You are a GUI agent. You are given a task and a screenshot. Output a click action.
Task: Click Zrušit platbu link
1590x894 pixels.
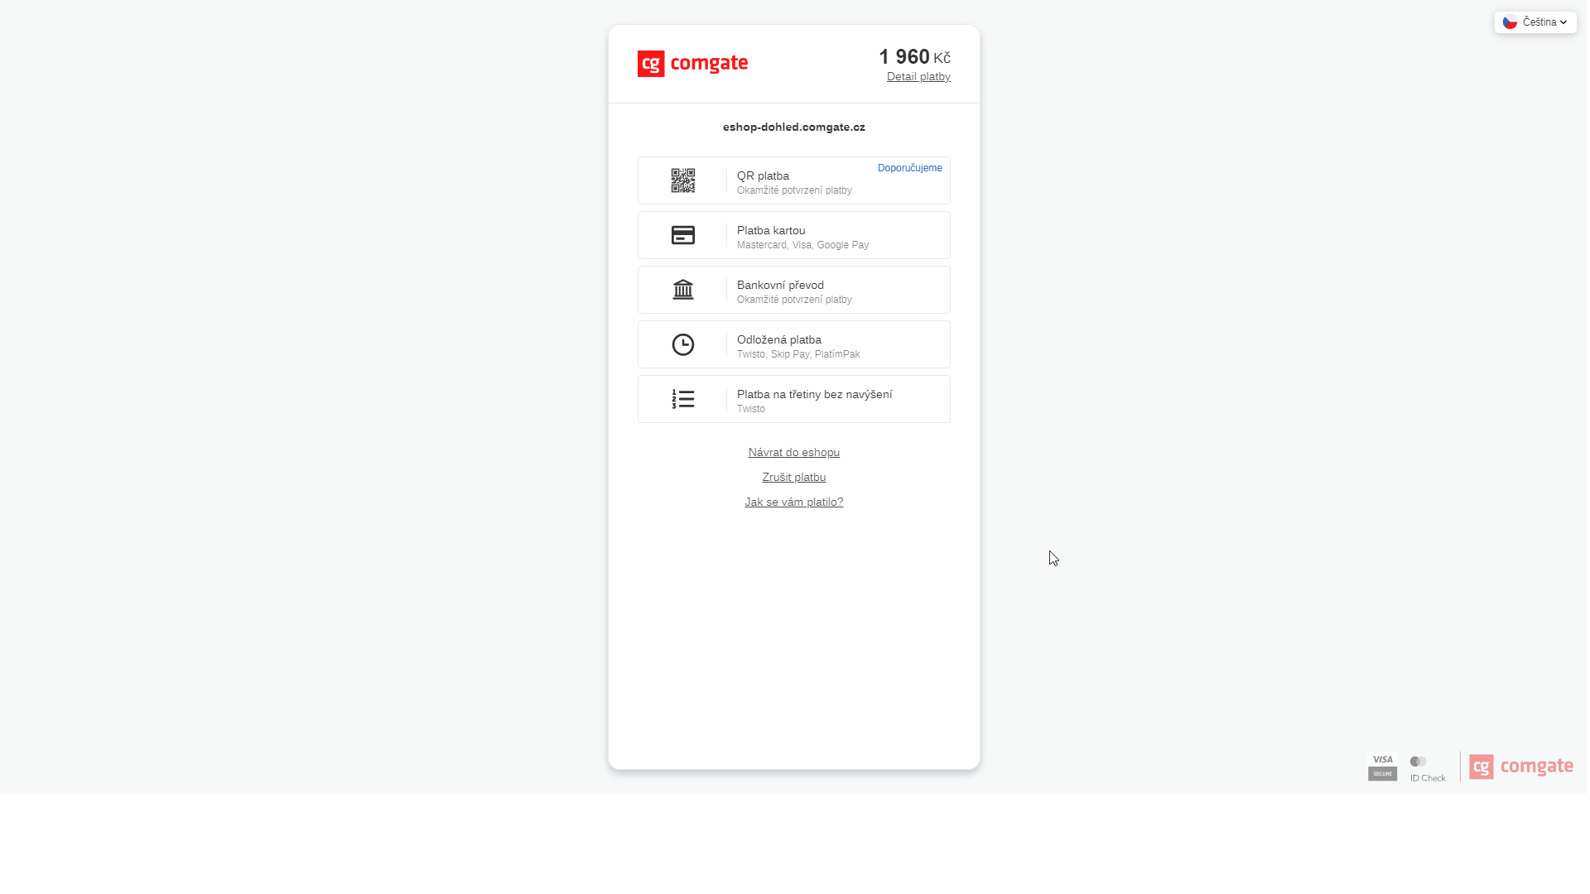(793, 477)
